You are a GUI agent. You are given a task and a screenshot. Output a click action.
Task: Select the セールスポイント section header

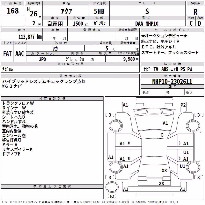pyautogui.click(x=172, y=30)
